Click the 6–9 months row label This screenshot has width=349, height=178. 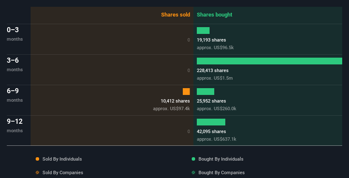point(15,95)
